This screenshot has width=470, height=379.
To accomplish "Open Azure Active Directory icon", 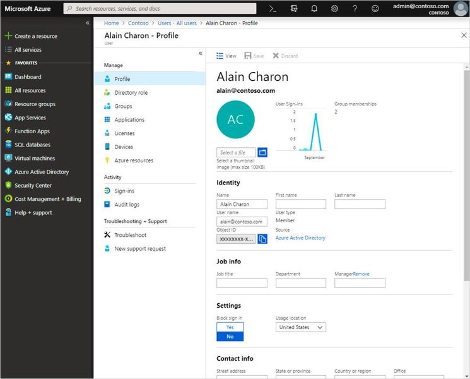I will (x=8, y=171).
